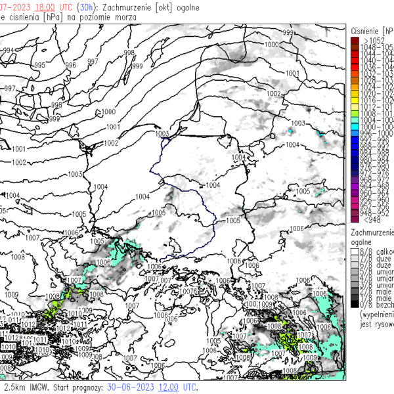The height and width of the screenshot is (394, 394).
Task: Click the forecast start date 30-06-2023
Action: pyautogui.click(x=131, y=387)
